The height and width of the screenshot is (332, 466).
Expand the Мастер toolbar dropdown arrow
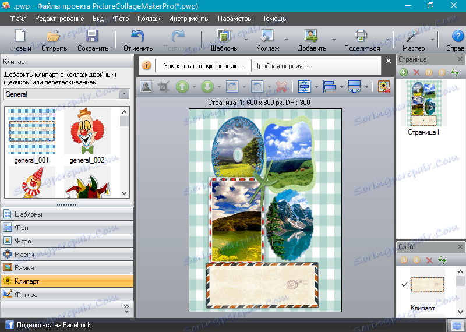click(x=432, y=40)
